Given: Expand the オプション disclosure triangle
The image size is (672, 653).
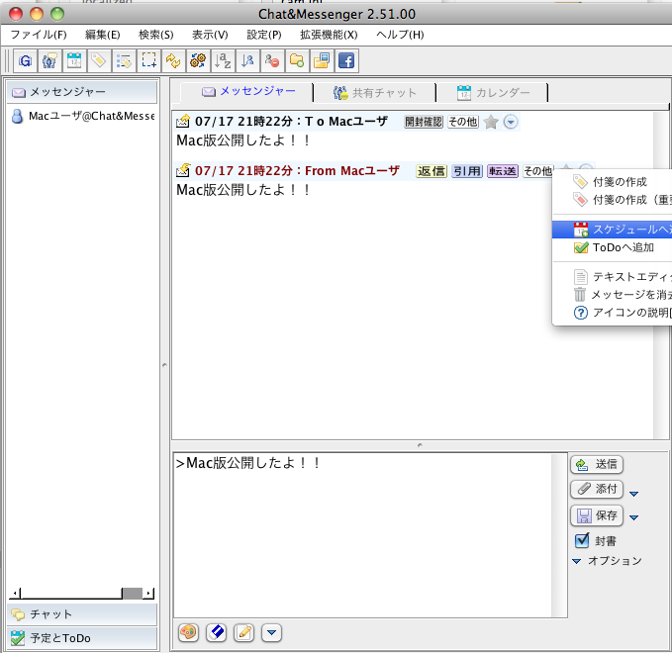Looking at the screenshot, I should click(x=577, y=561).
